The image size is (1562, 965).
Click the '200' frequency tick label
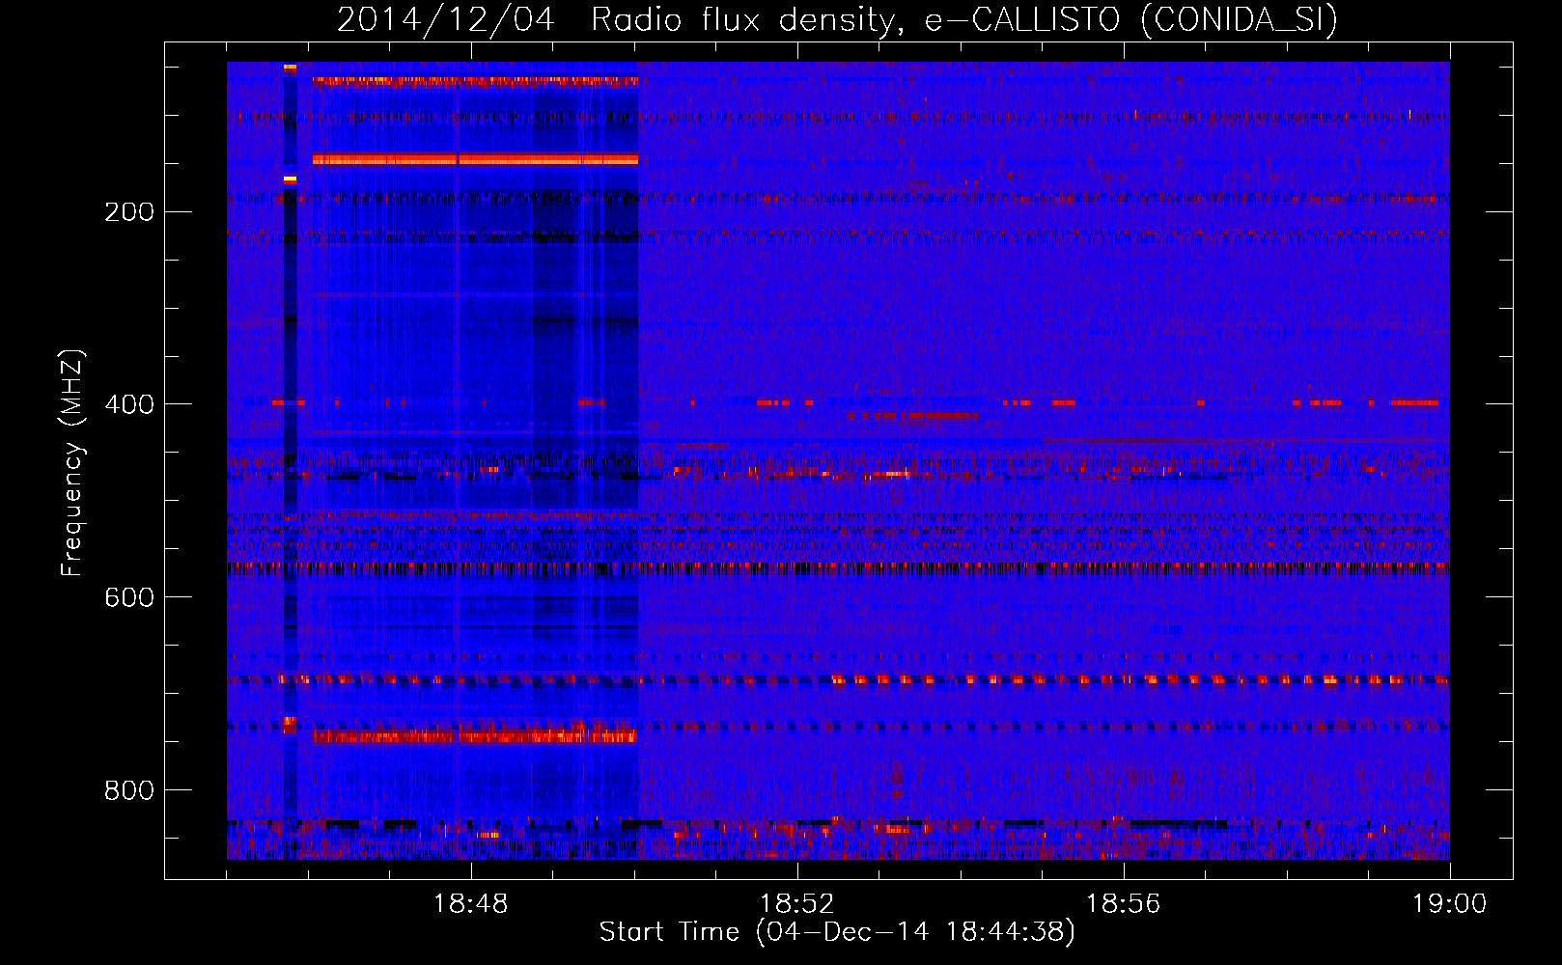tap(129, 212)
